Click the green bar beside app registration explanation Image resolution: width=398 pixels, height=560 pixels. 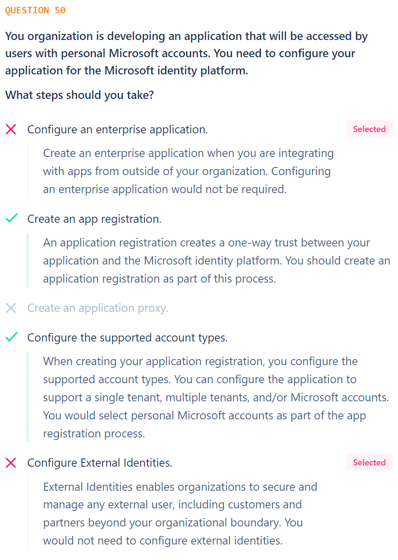point(28,260)
